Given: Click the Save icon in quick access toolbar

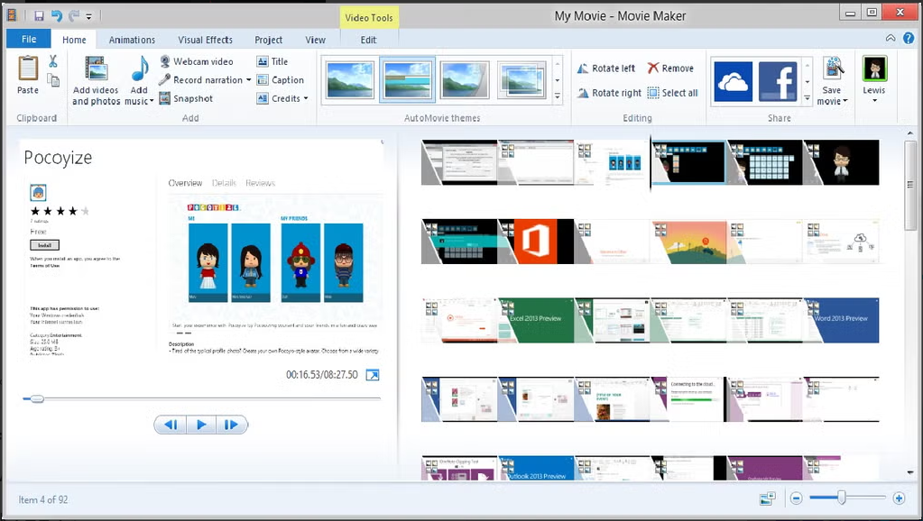Looking at the screenshot, I should pyautogui.click(x=39, y=16).
